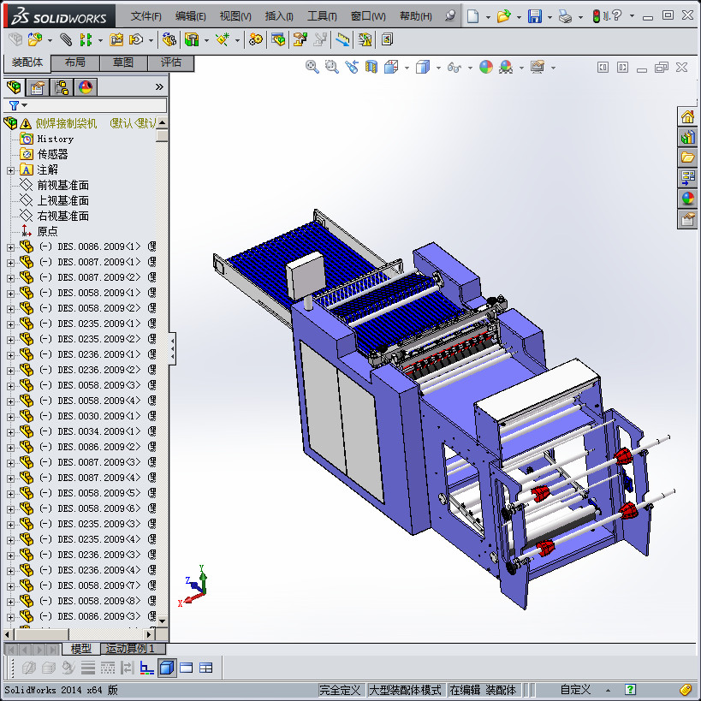Screen dimensions: 701x701
Task: Click the Edit Appearance color ball icon
Action: [486, 67]
